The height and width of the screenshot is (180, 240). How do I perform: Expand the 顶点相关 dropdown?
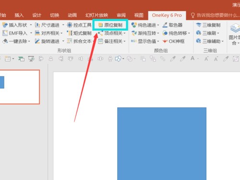(124, 33)
